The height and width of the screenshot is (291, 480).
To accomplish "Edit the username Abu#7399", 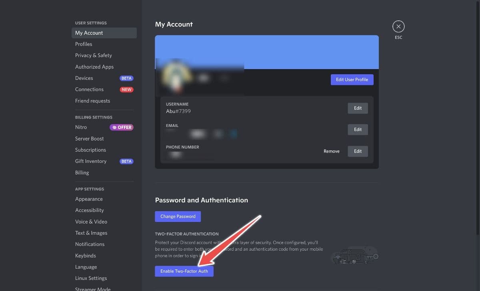I will [358, 108].
